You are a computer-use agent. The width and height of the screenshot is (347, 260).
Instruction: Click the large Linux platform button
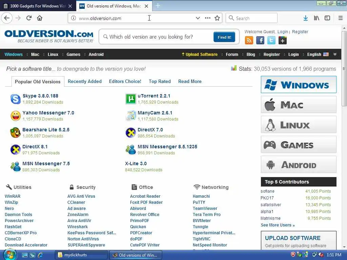(x=299, y=125)
